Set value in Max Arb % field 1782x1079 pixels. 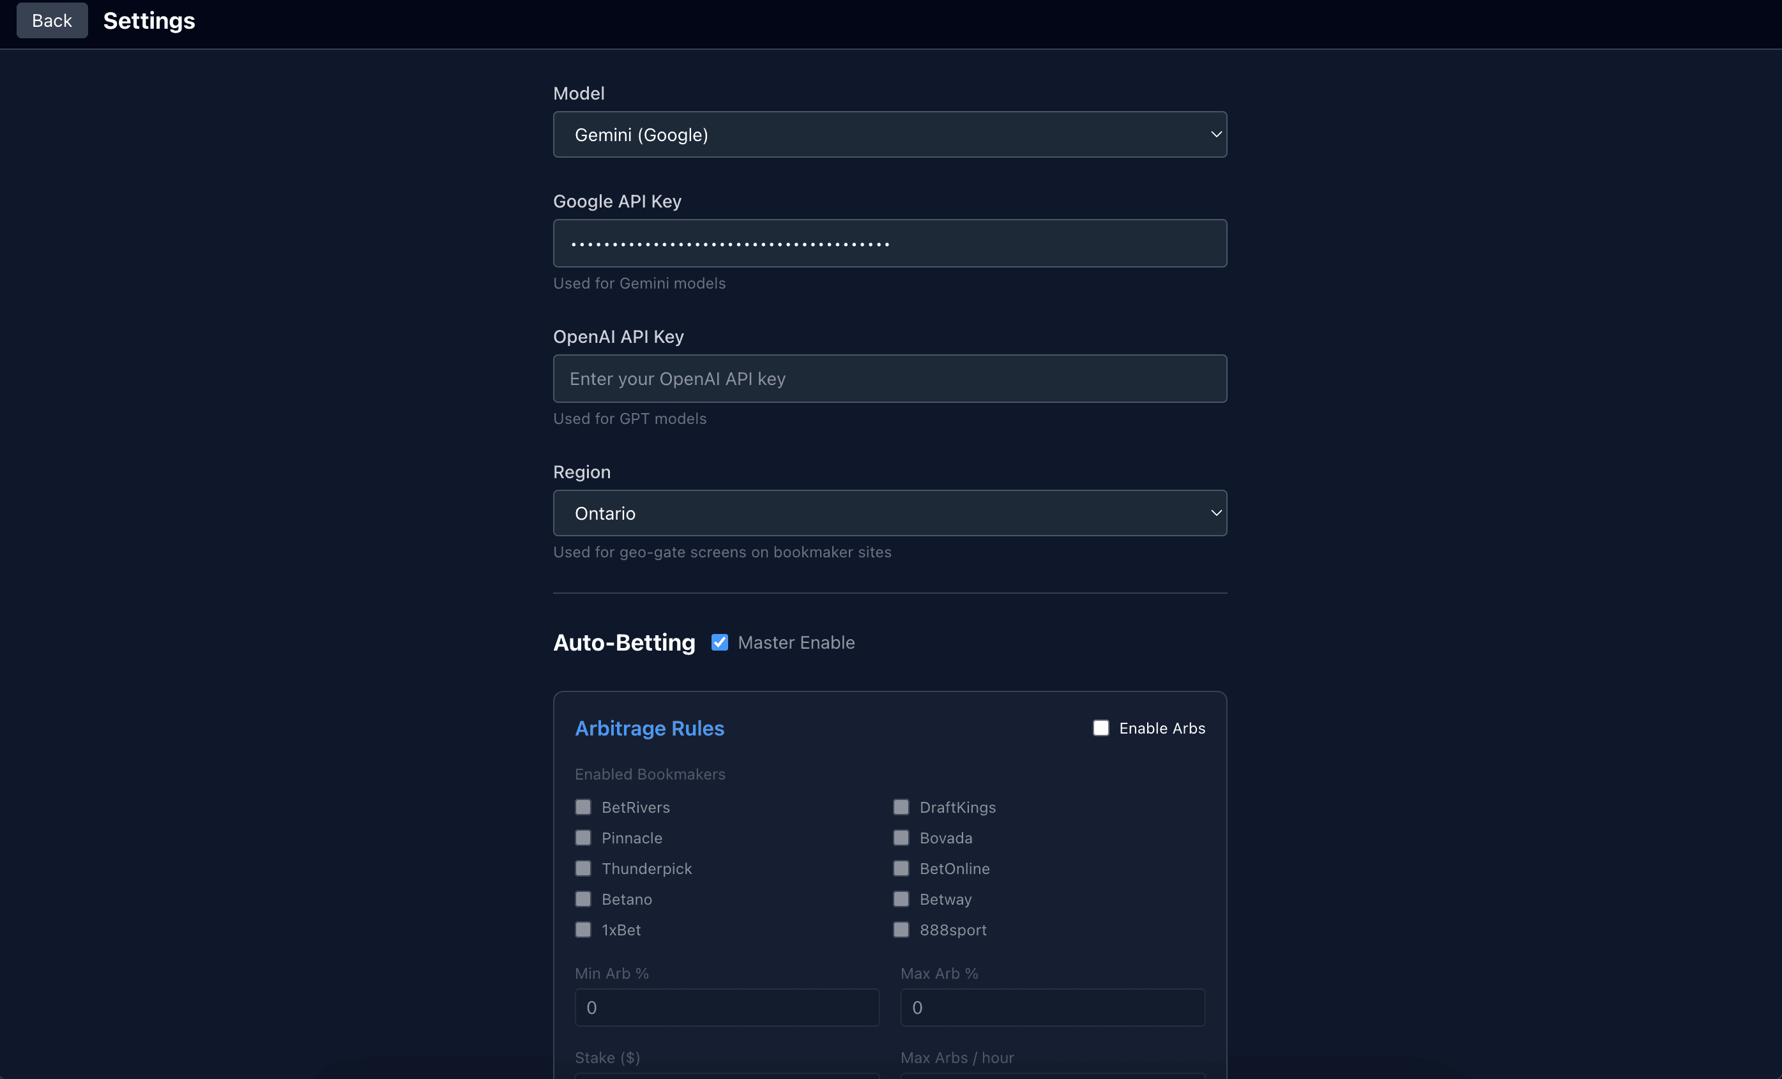tap(1051, 1007)
